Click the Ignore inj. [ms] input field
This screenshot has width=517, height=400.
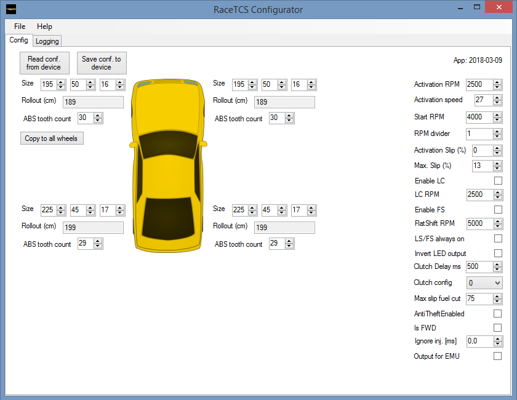pos(479,341)
